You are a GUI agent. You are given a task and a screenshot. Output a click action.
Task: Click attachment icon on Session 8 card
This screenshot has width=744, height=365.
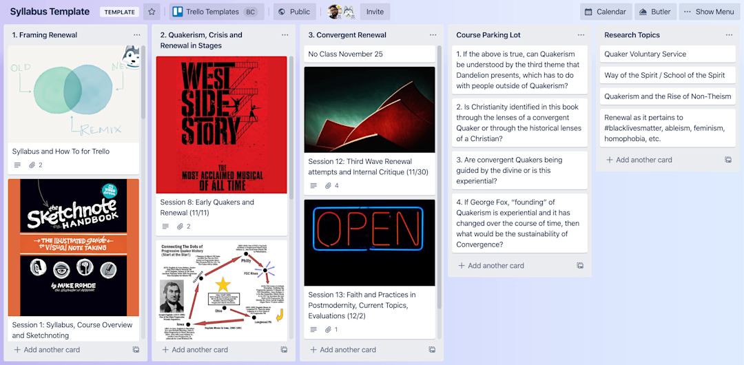(180, 227)
